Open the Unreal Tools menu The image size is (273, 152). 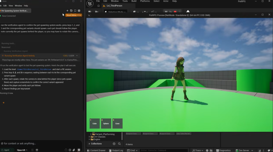click(125, 1)
